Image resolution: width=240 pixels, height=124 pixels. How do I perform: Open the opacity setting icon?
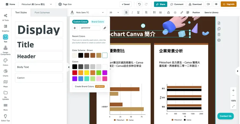tap(175, 13)
